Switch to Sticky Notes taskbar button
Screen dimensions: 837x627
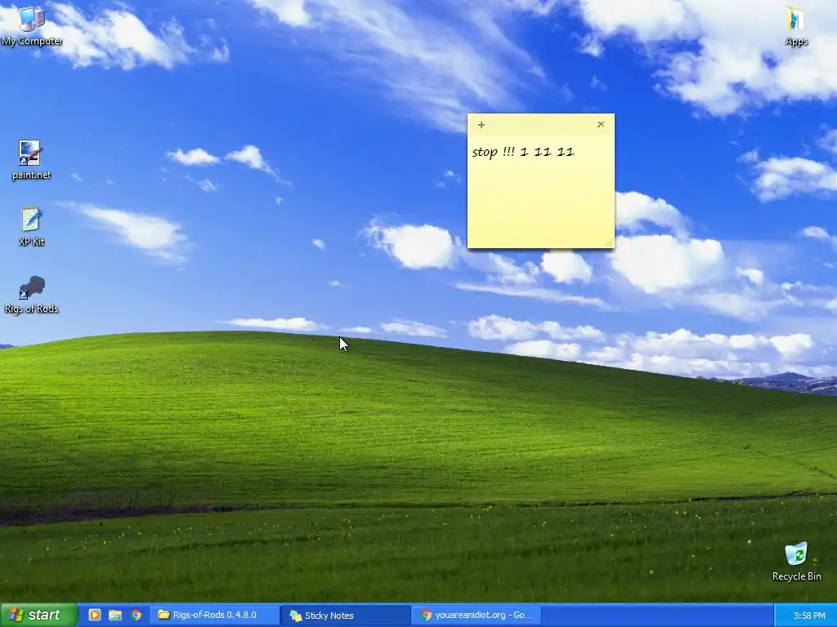(346, 616)
